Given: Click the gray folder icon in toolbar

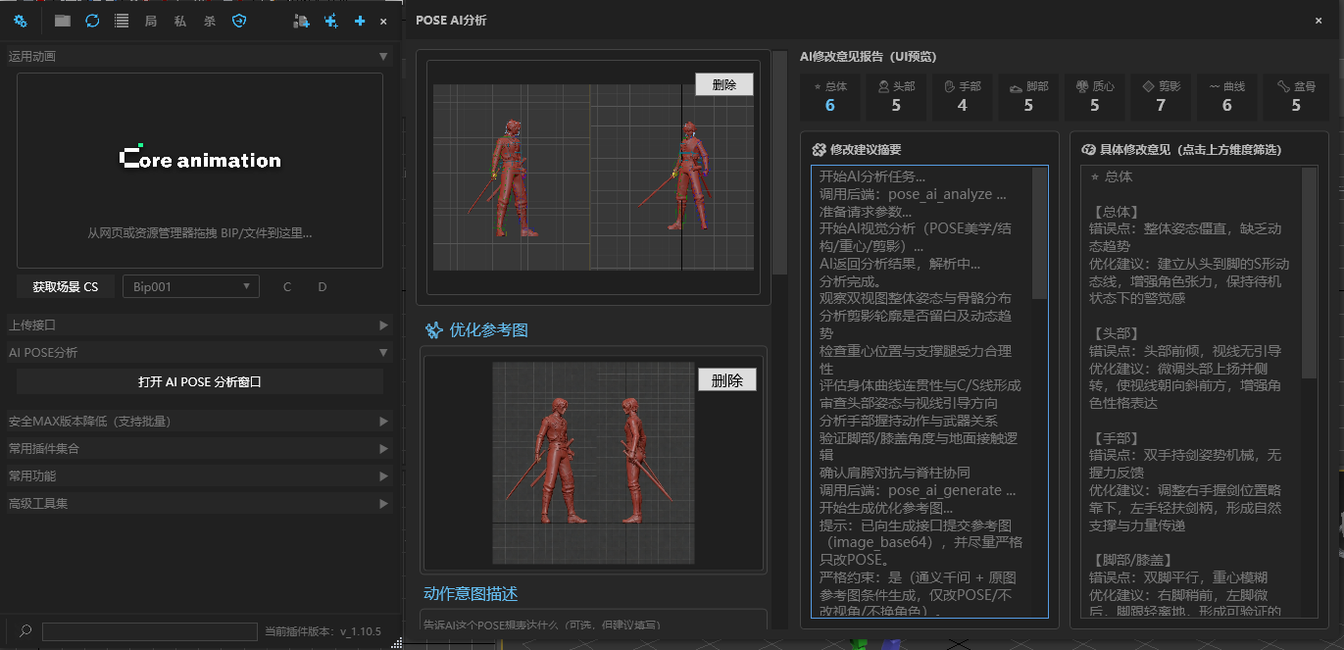Looking at the screenshot, I should 63,21.
